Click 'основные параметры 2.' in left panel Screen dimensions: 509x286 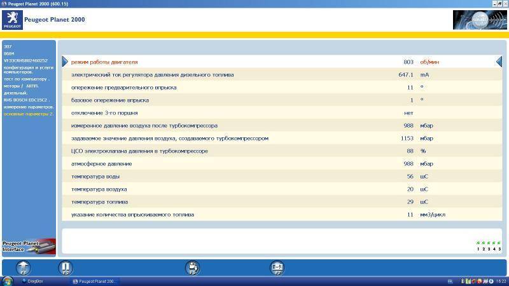click(x=29, y=114)
